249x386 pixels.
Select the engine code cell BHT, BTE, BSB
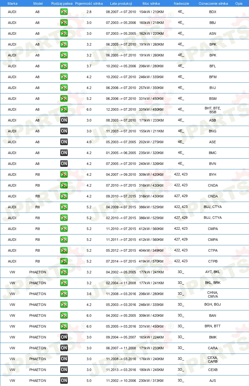(213, 110)
